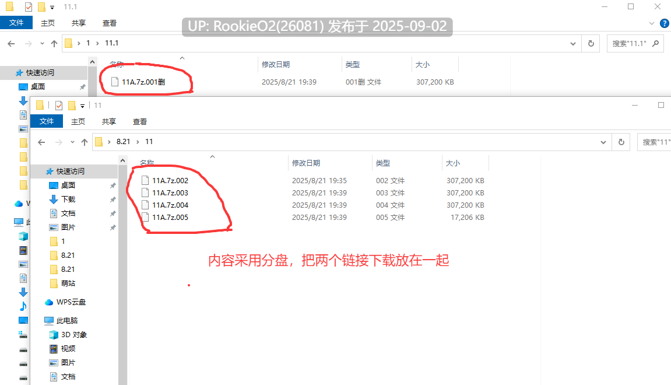The width and height of the screenshot is (671, 385).
Task: Open 文档 under quick access in the 11 window
Action: [x=68, y=213]
